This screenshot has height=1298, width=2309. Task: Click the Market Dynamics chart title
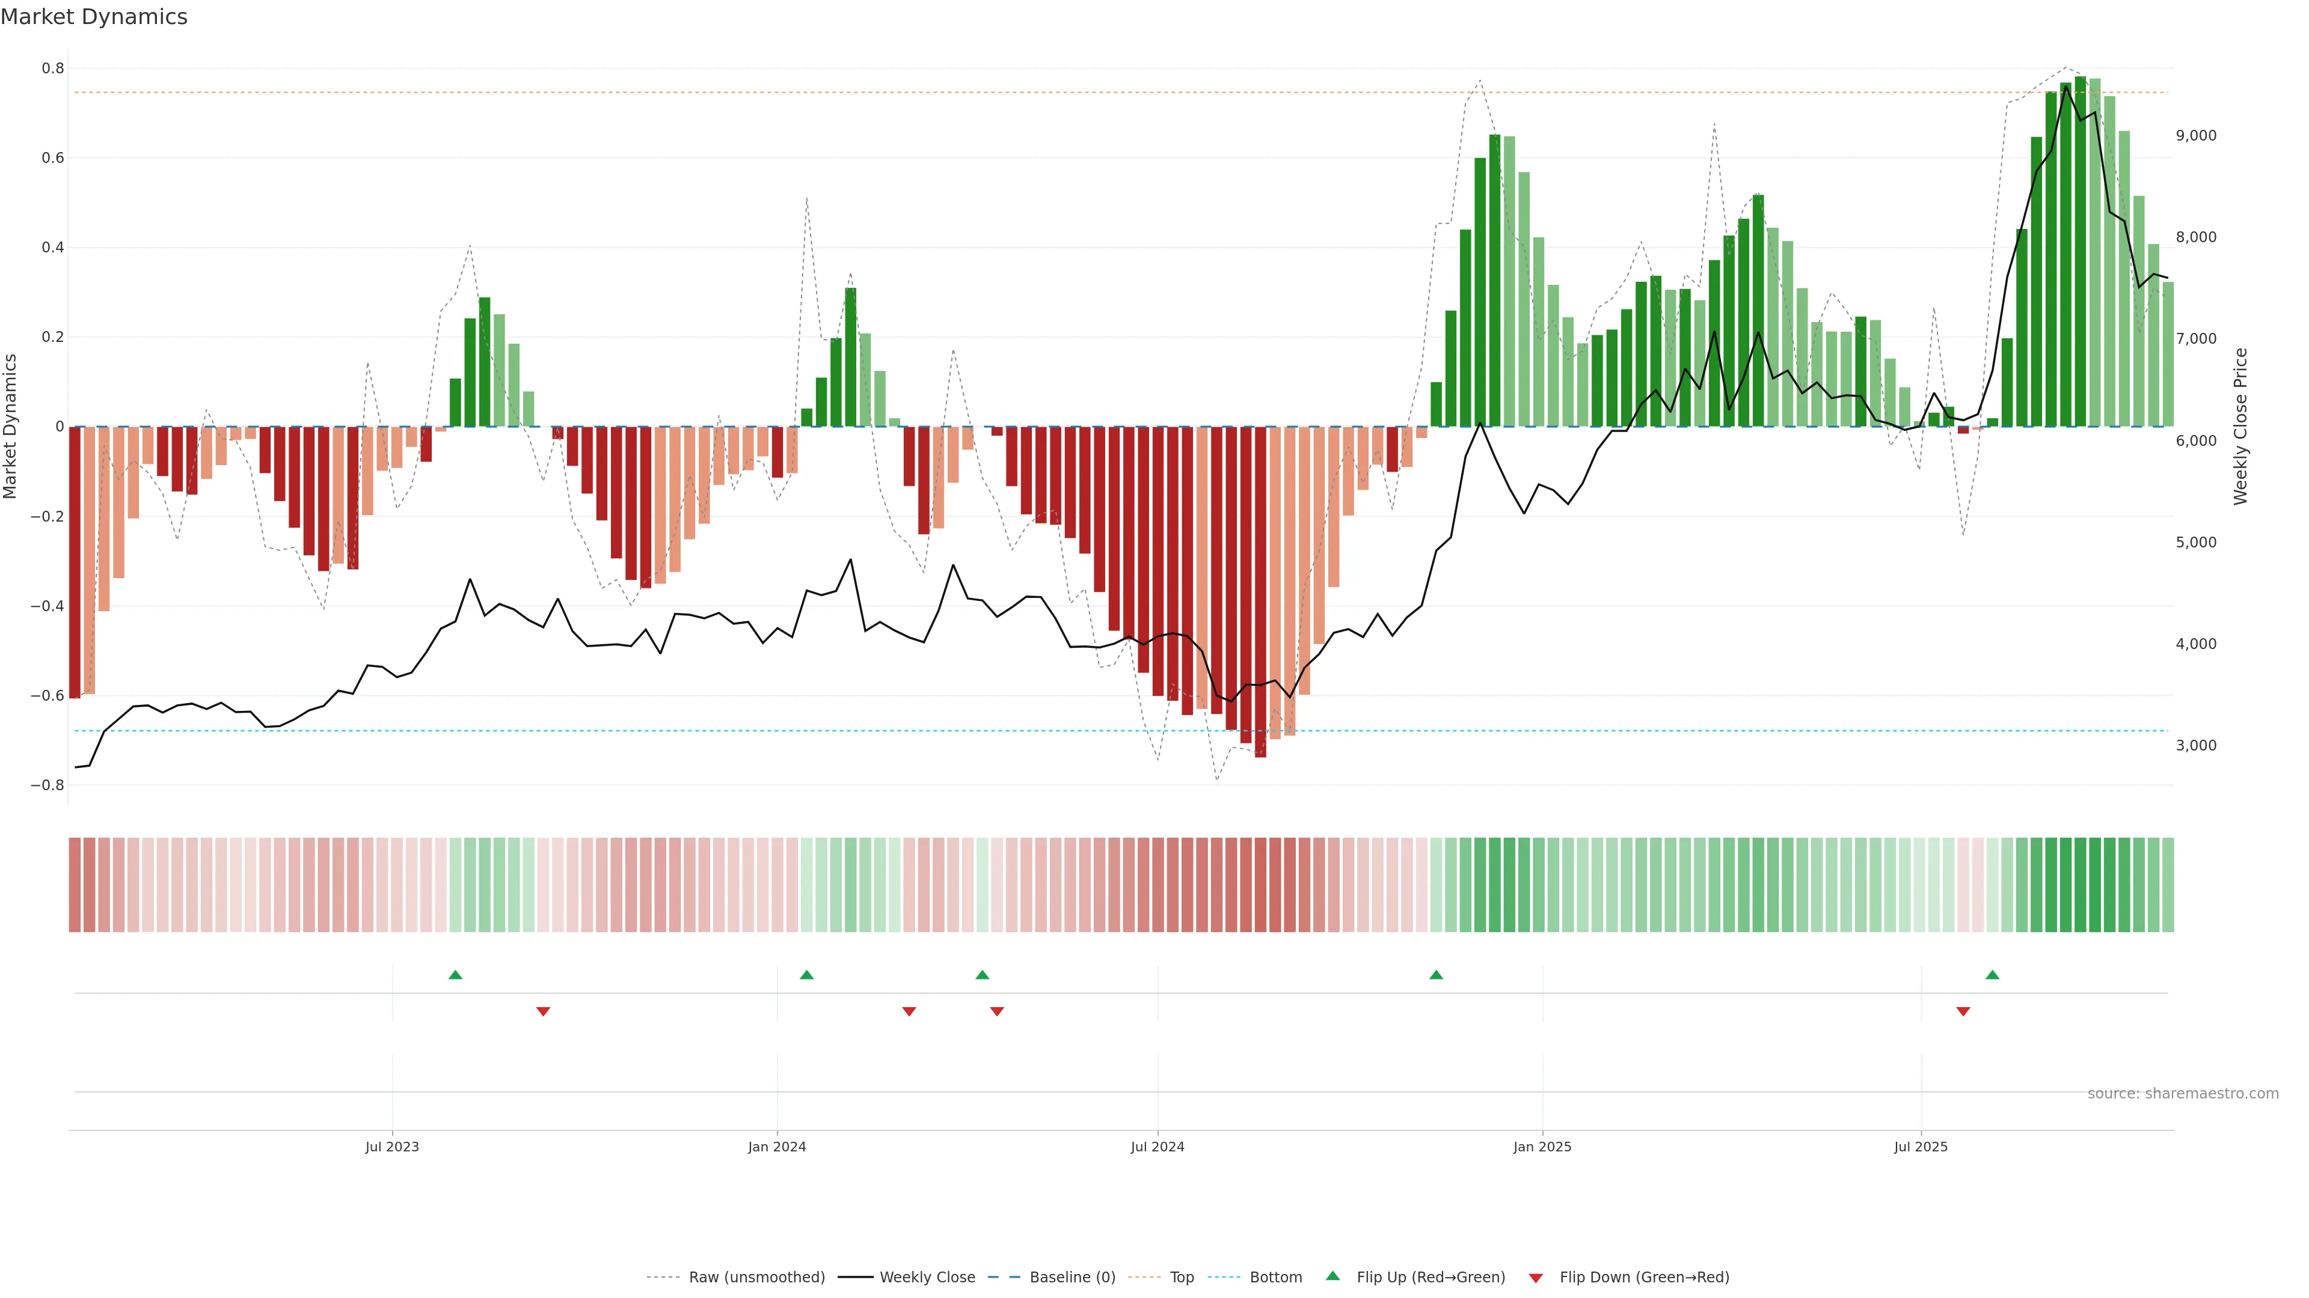94,17
